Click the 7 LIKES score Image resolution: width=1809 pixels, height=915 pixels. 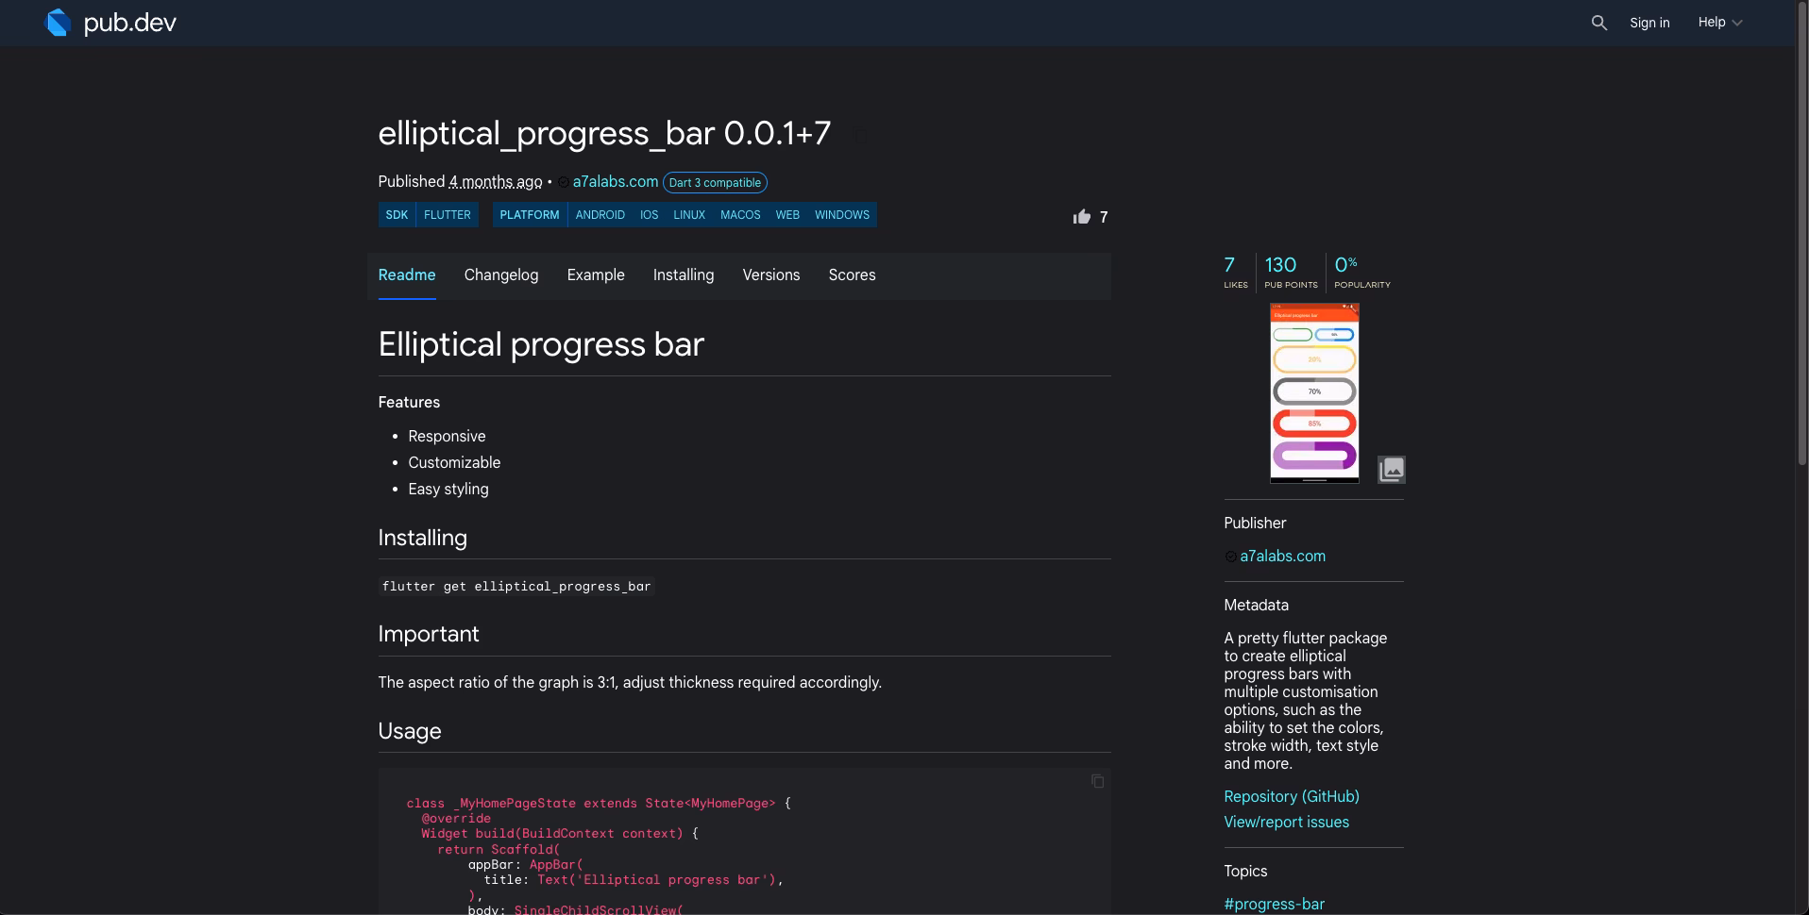(x=1235, y=272)
